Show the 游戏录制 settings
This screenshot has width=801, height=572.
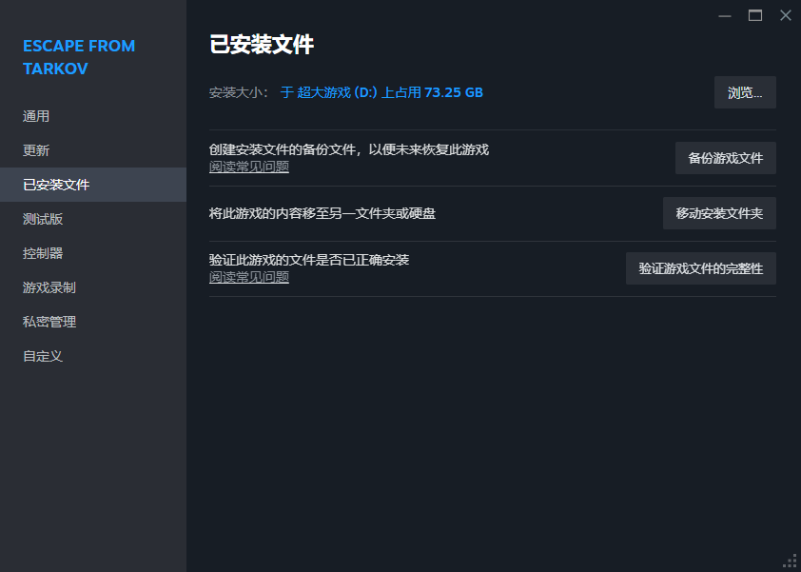pyautogui.click(x=49, y=287)
